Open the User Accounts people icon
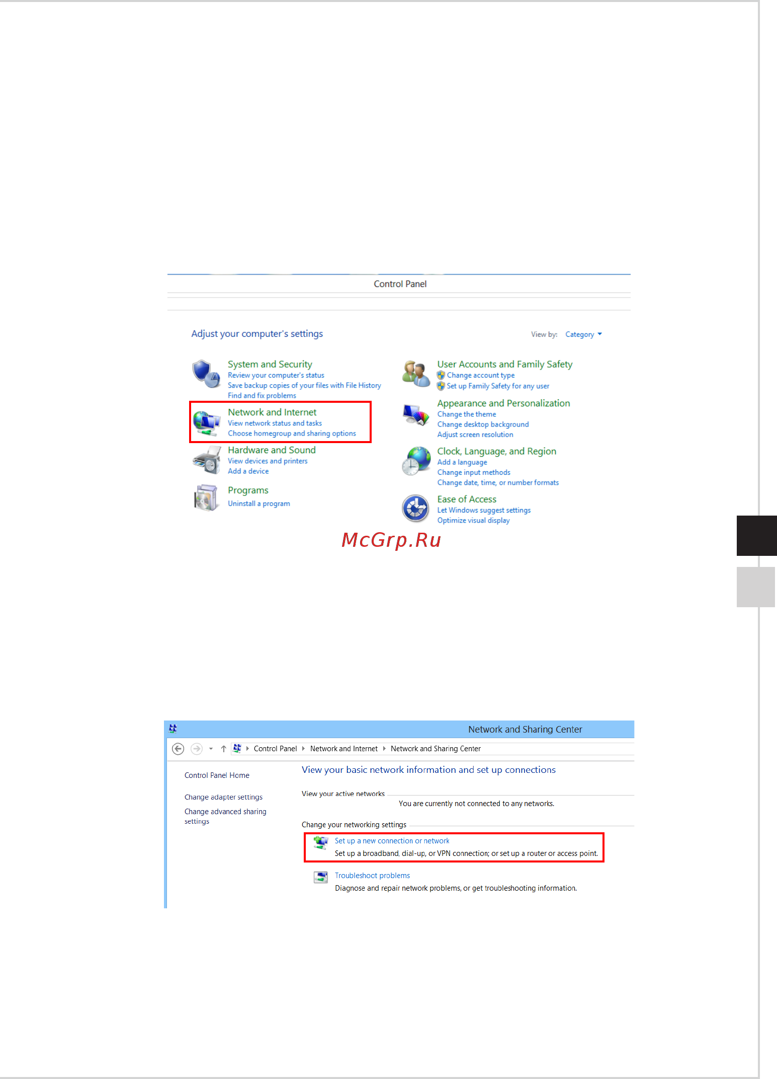Viewport: 777px width, 1079px height. pyautogui.click(x=415, y=374)
